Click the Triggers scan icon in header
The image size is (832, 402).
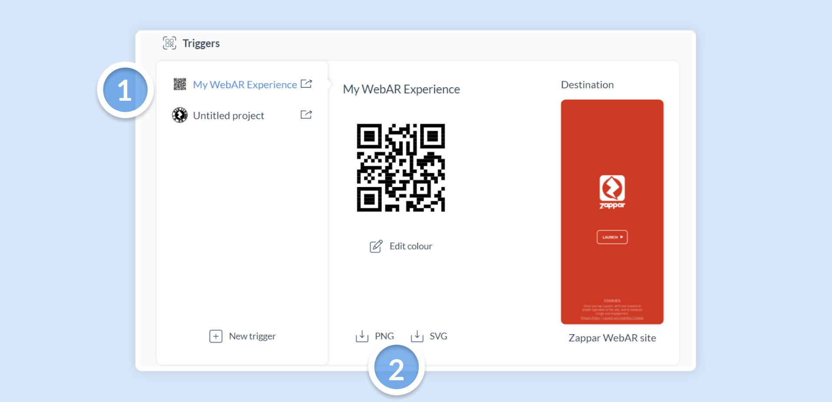coord(169,43)
